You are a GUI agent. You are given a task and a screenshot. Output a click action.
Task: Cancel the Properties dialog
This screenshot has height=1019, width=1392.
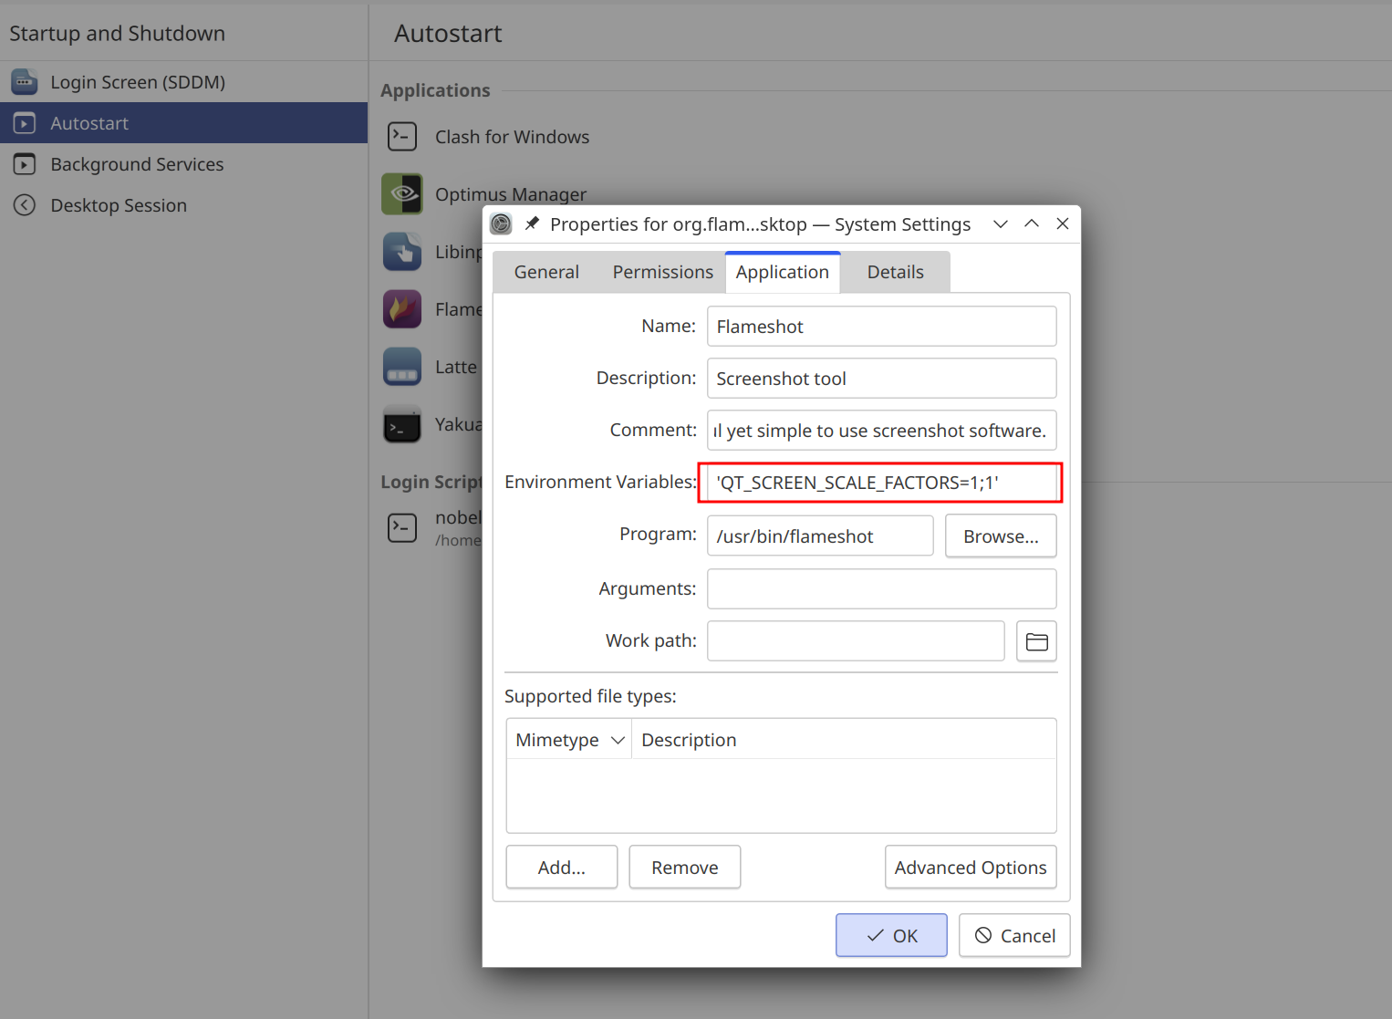(x=1014, y=936)
